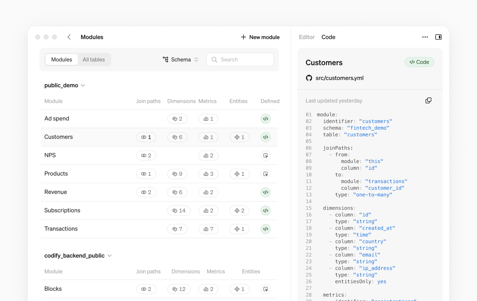The height and width of the screenshot is (301, 477).
Task: Open the Schema dropdown selector
Action: 181,60
